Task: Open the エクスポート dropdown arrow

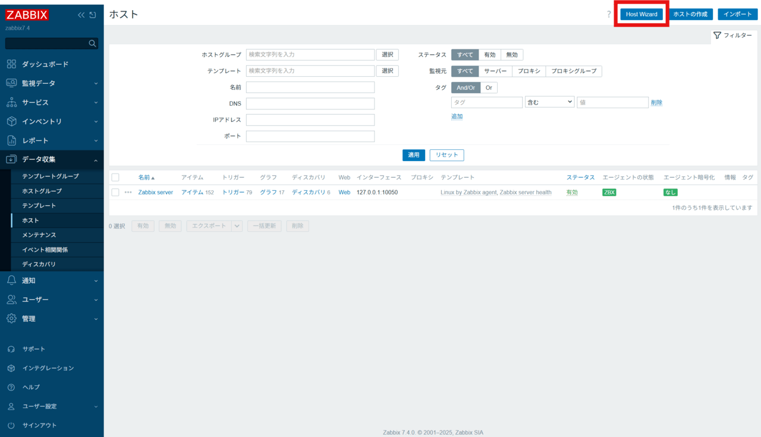Action: (x=237, y=226)
